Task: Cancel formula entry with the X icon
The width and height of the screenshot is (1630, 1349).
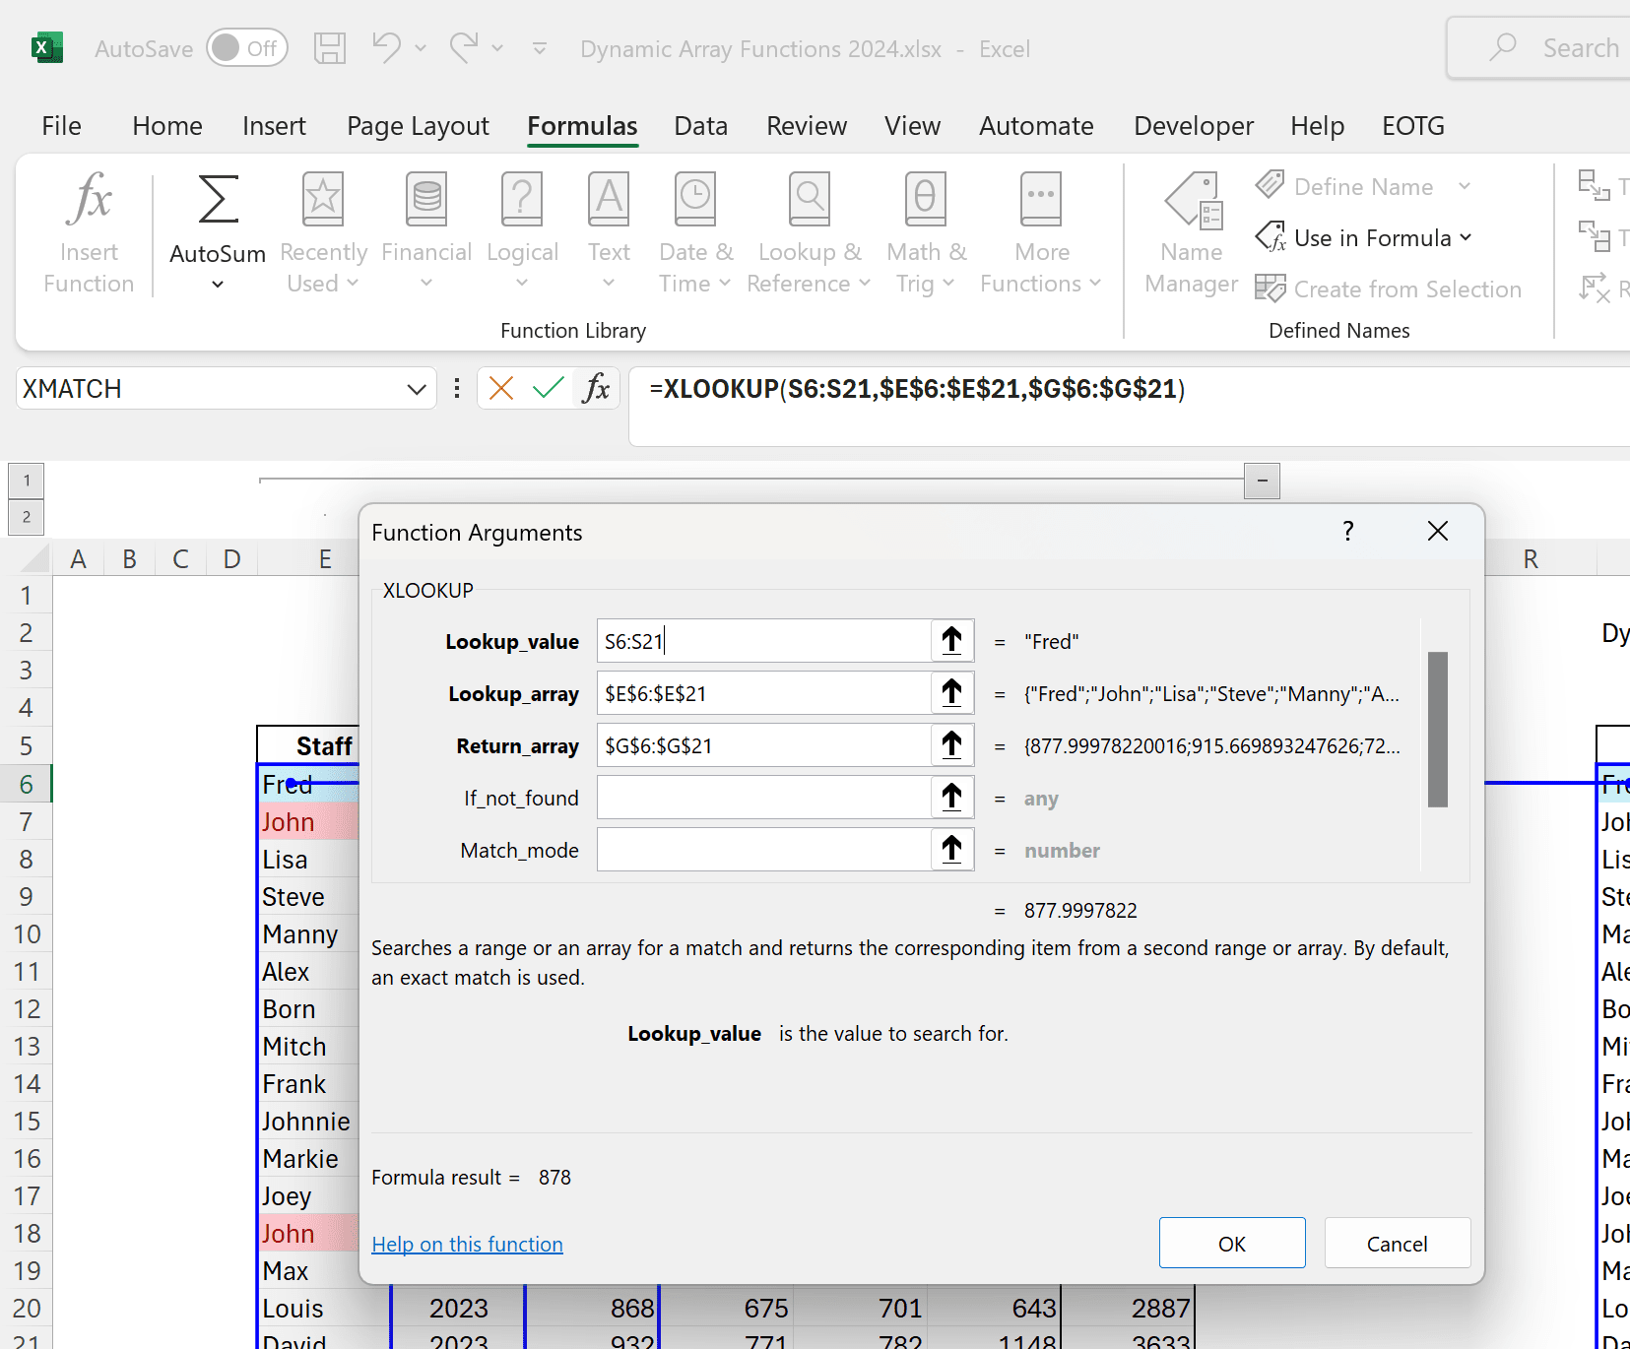Action: pos(501,389)
